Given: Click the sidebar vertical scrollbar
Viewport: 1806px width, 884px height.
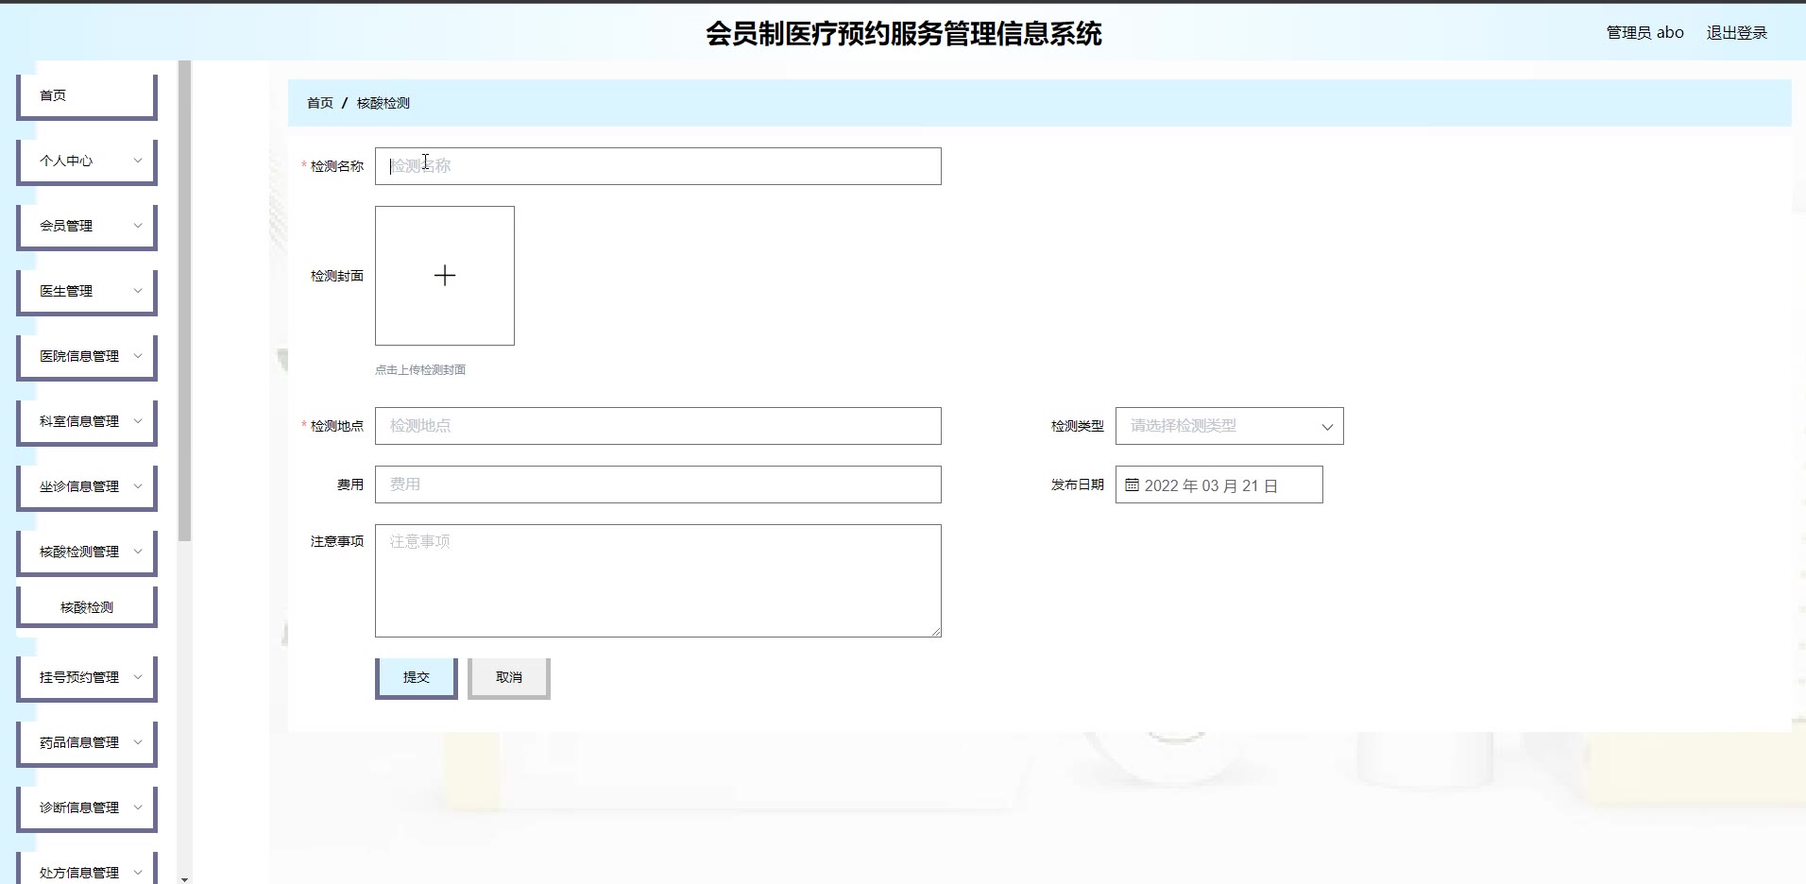Looking at the screenshot, I should (x=185, y=300).
